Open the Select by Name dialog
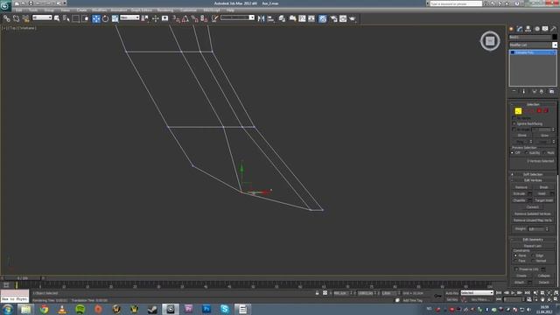 66,18
